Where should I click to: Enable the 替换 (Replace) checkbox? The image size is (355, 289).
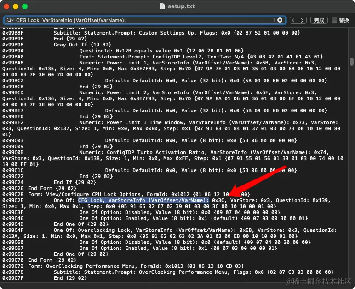[334, 20]
